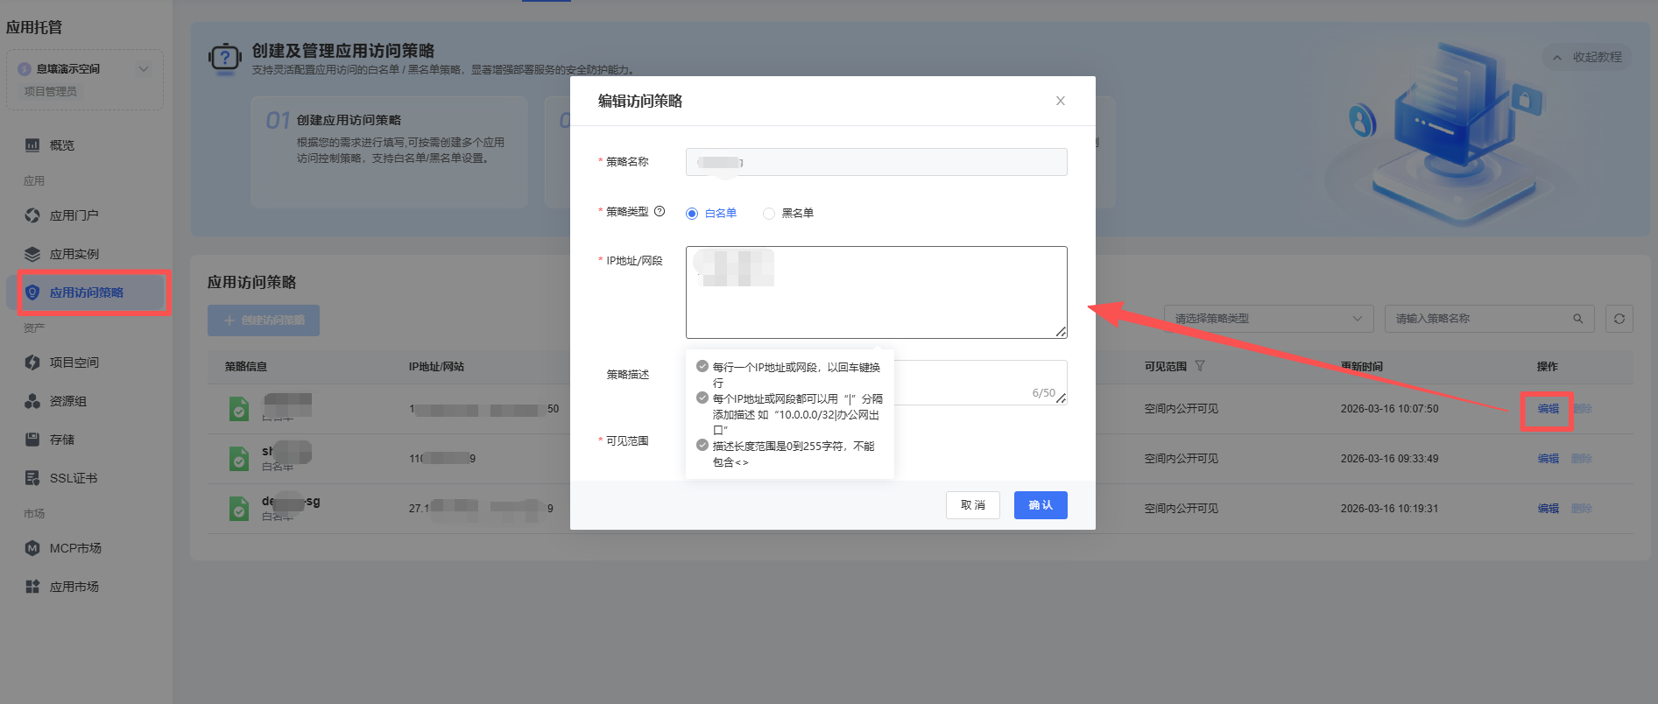Close the 编辑访问策略 dialog
Image resolution: width=1658 pixels, height=704 pixels.
click(x=1060, y=101)
